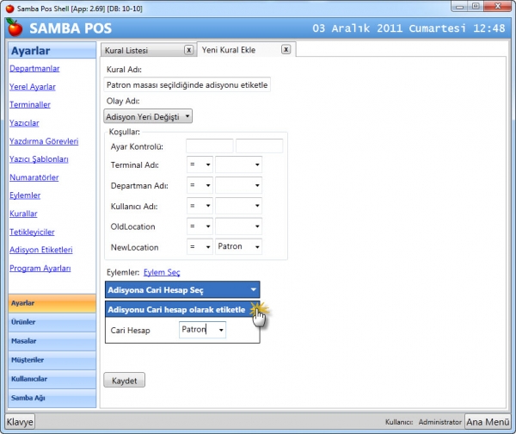Open the on-screen Klavye button
This screenshot has height=434, width=516.
(x=20, y=422)
